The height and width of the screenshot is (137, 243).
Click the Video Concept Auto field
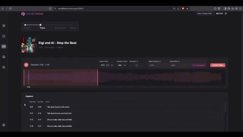click(x=158, y=65)
